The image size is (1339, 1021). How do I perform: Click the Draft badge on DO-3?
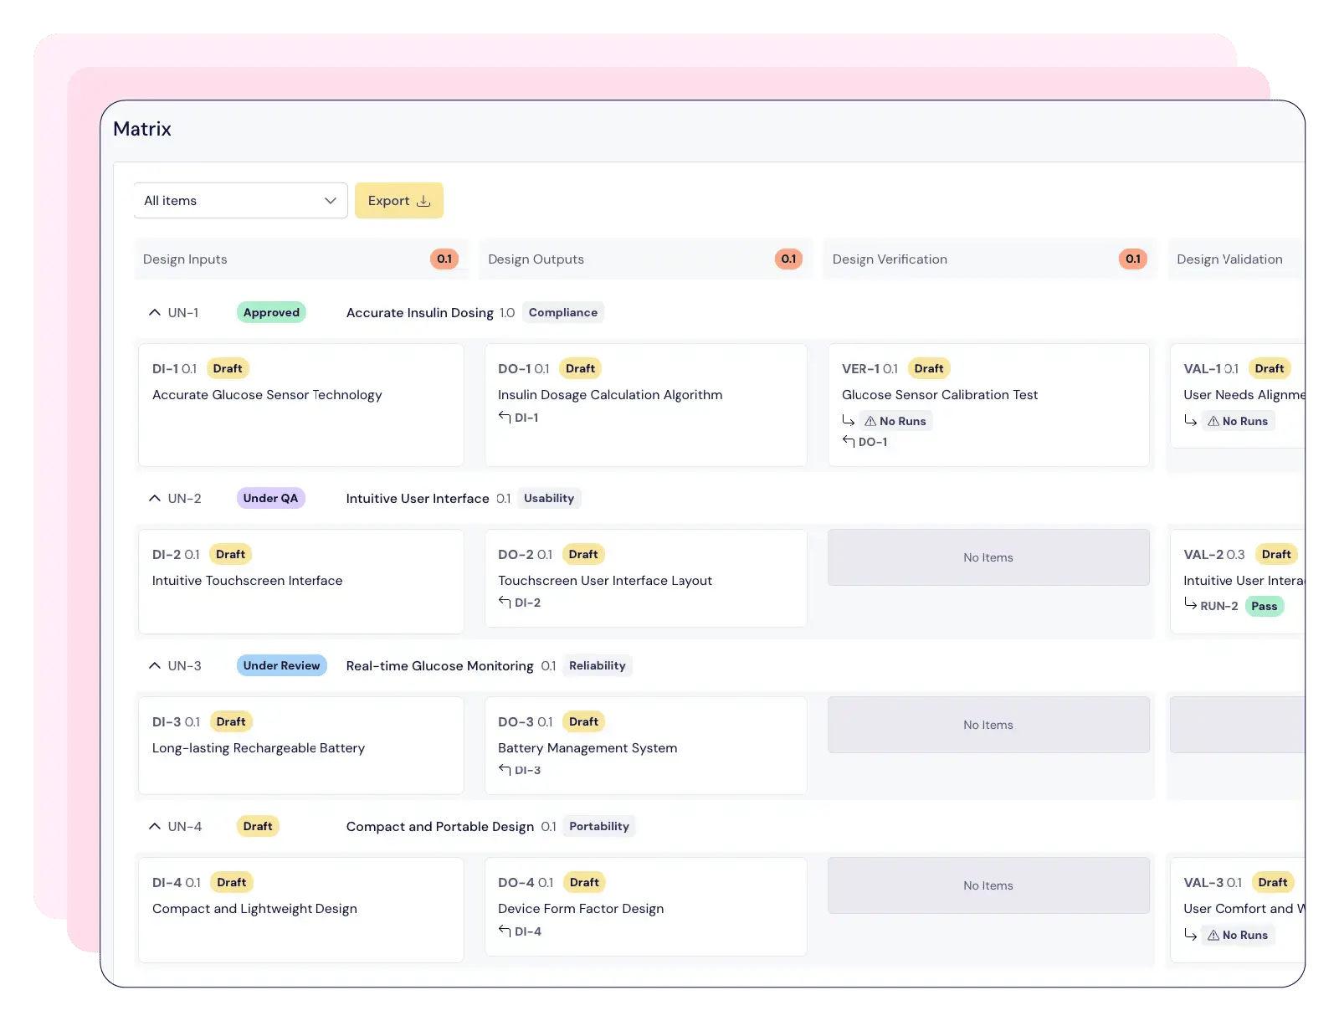584,721
